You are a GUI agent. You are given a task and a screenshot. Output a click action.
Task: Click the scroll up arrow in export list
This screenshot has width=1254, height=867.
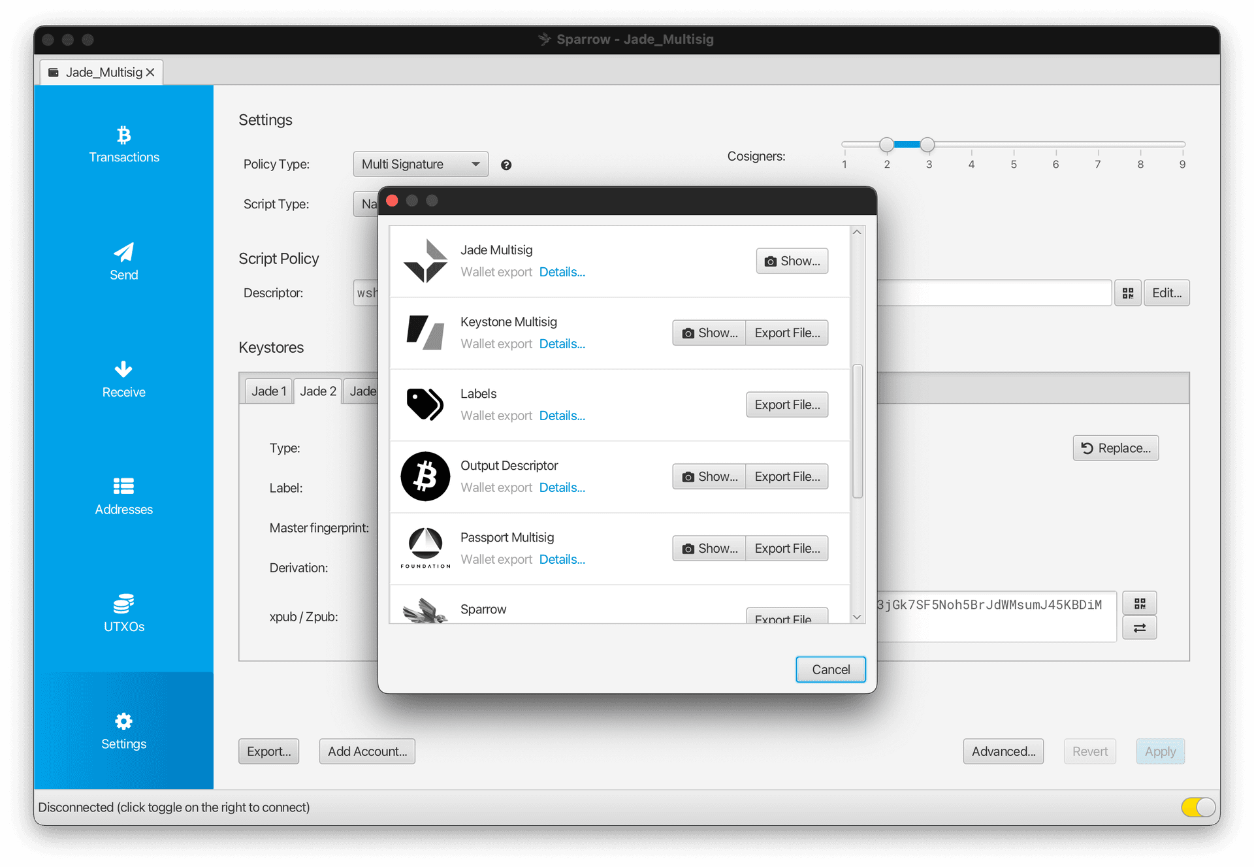(x=858, y=233)
